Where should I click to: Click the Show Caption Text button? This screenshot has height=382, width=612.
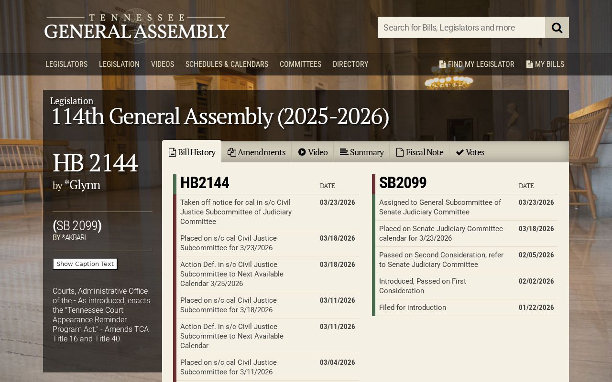click(x=85, y=264)
